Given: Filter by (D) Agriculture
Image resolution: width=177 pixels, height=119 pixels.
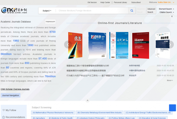Looking at the screenshot, I should (39, 118).
